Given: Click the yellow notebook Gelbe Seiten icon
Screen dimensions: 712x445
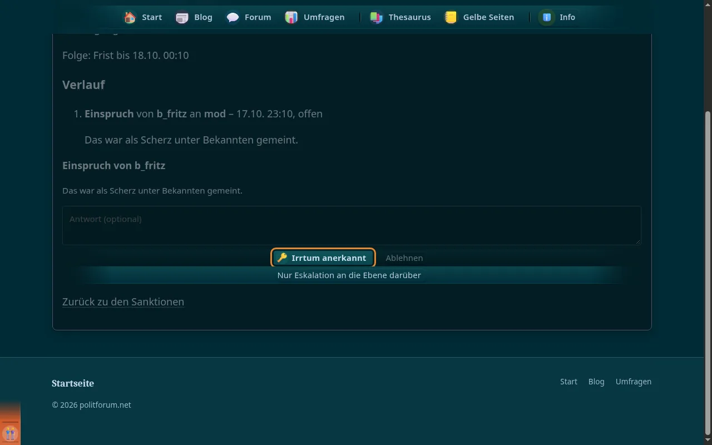Looking at the screenshot, I should [451, 17].
